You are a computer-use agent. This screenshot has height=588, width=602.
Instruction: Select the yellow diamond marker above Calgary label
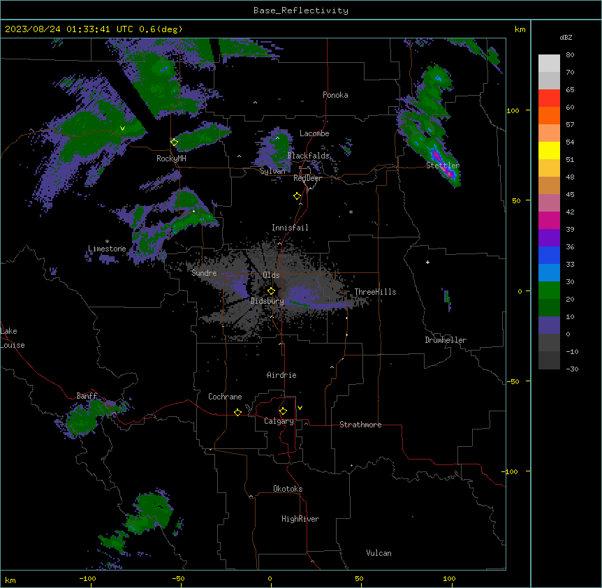[283, 411]
